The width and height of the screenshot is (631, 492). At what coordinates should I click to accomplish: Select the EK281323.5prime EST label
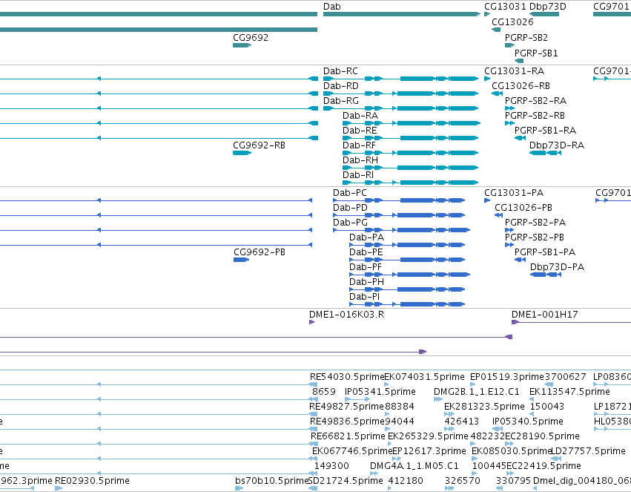click(x=484, y=407)
